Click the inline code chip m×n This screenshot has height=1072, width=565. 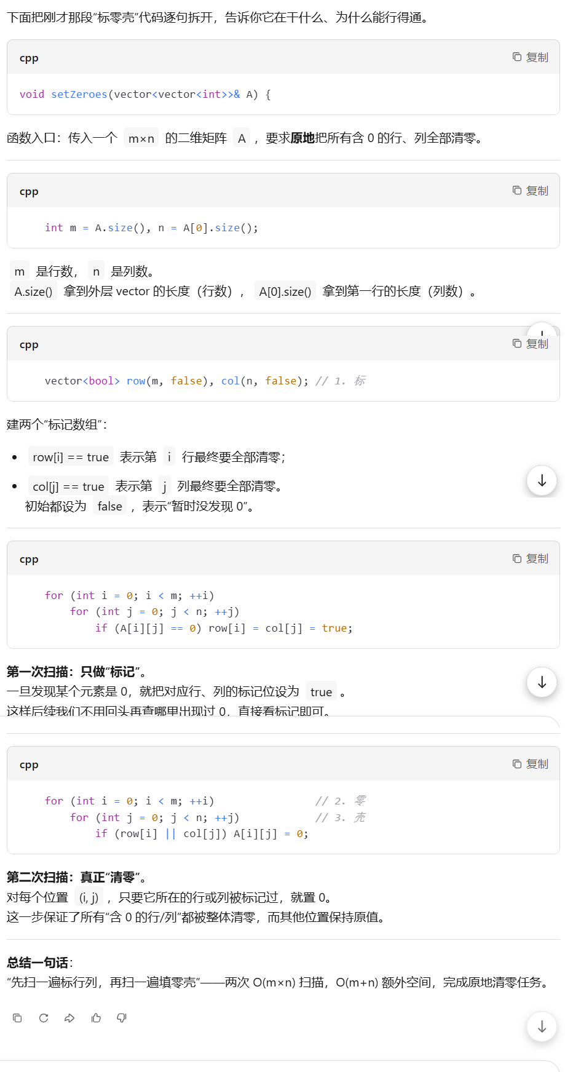140,138
